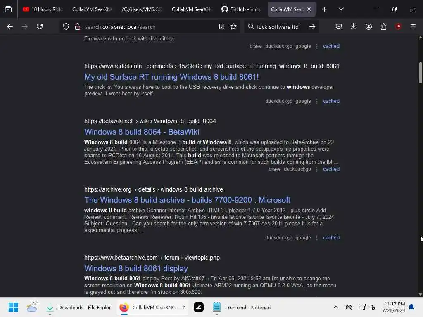Viewport: 423px width, 317px height.
Task: Click the page vertical scrollbar thumb
Action: tap(420, 73)
